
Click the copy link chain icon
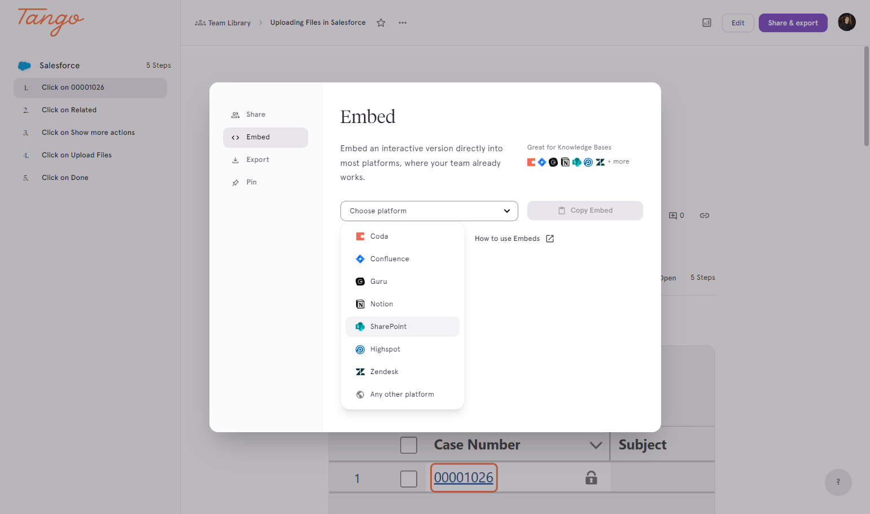(x=705, y=216)
